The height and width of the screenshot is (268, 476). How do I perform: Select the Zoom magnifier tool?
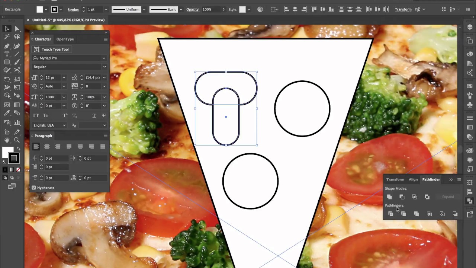17,140
